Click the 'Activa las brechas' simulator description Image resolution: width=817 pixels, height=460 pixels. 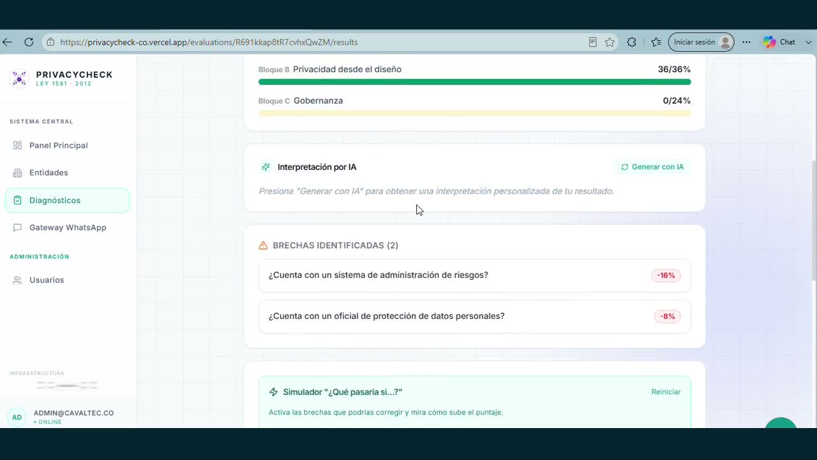coord(386,412)
